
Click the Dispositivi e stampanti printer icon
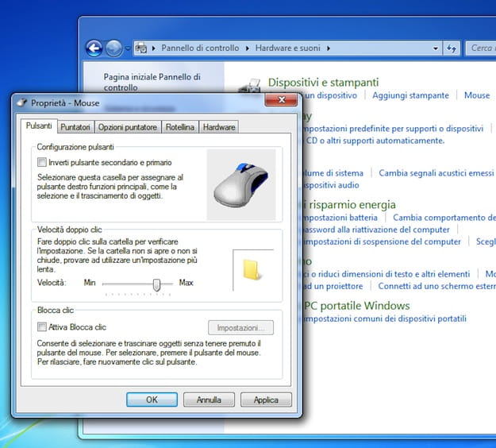tap(251, 84)
